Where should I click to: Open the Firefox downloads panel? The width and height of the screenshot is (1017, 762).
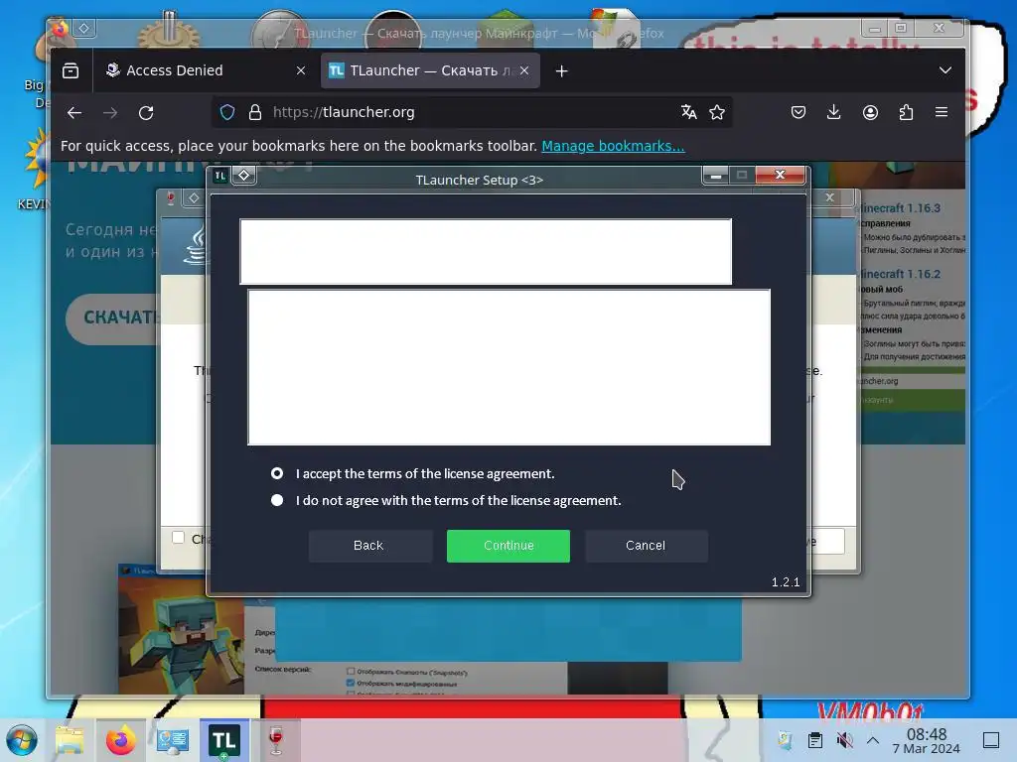click(834, 112)
